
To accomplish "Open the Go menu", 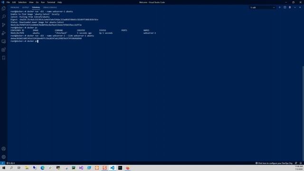I will click(x=37, y=2).
